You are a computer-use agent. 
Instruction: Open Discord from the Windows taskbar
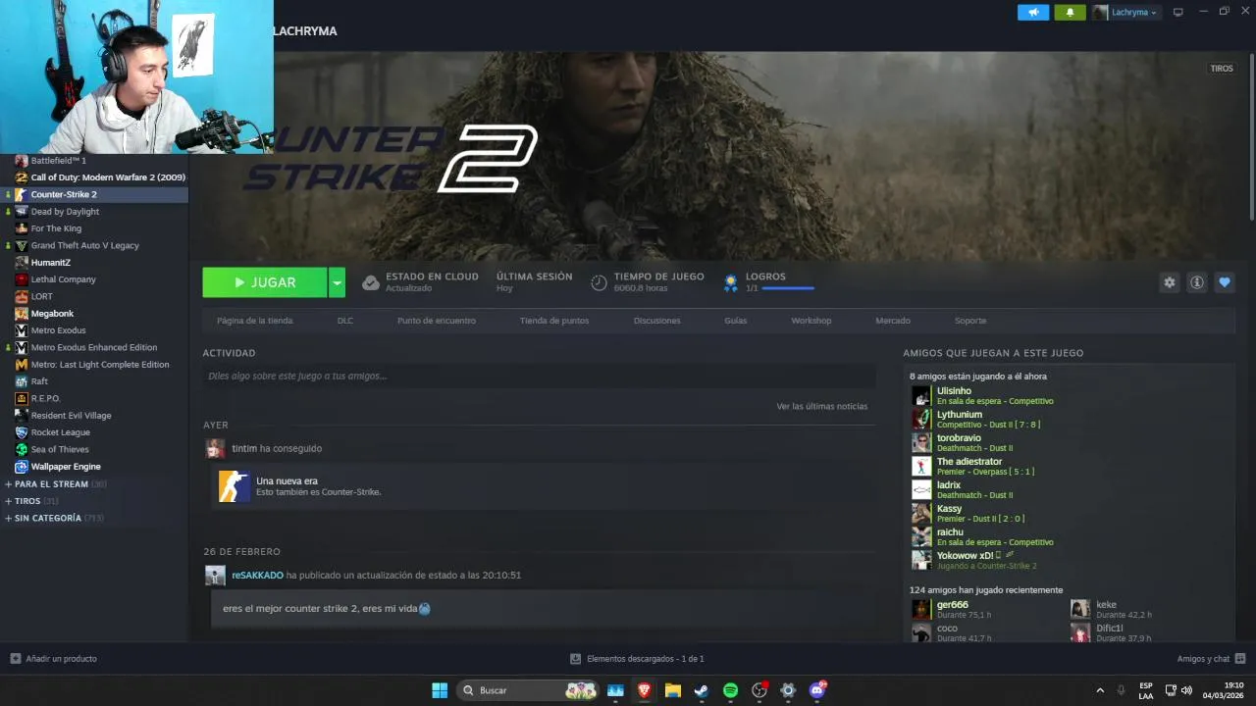click(x=816, y=690)
